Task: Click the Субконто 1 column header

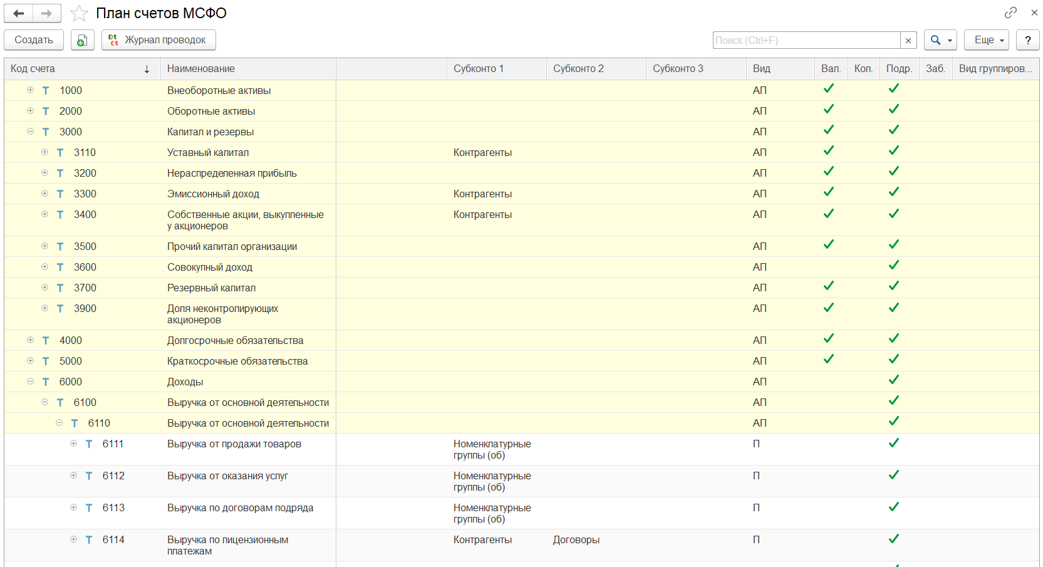Action: pos(496,69)
